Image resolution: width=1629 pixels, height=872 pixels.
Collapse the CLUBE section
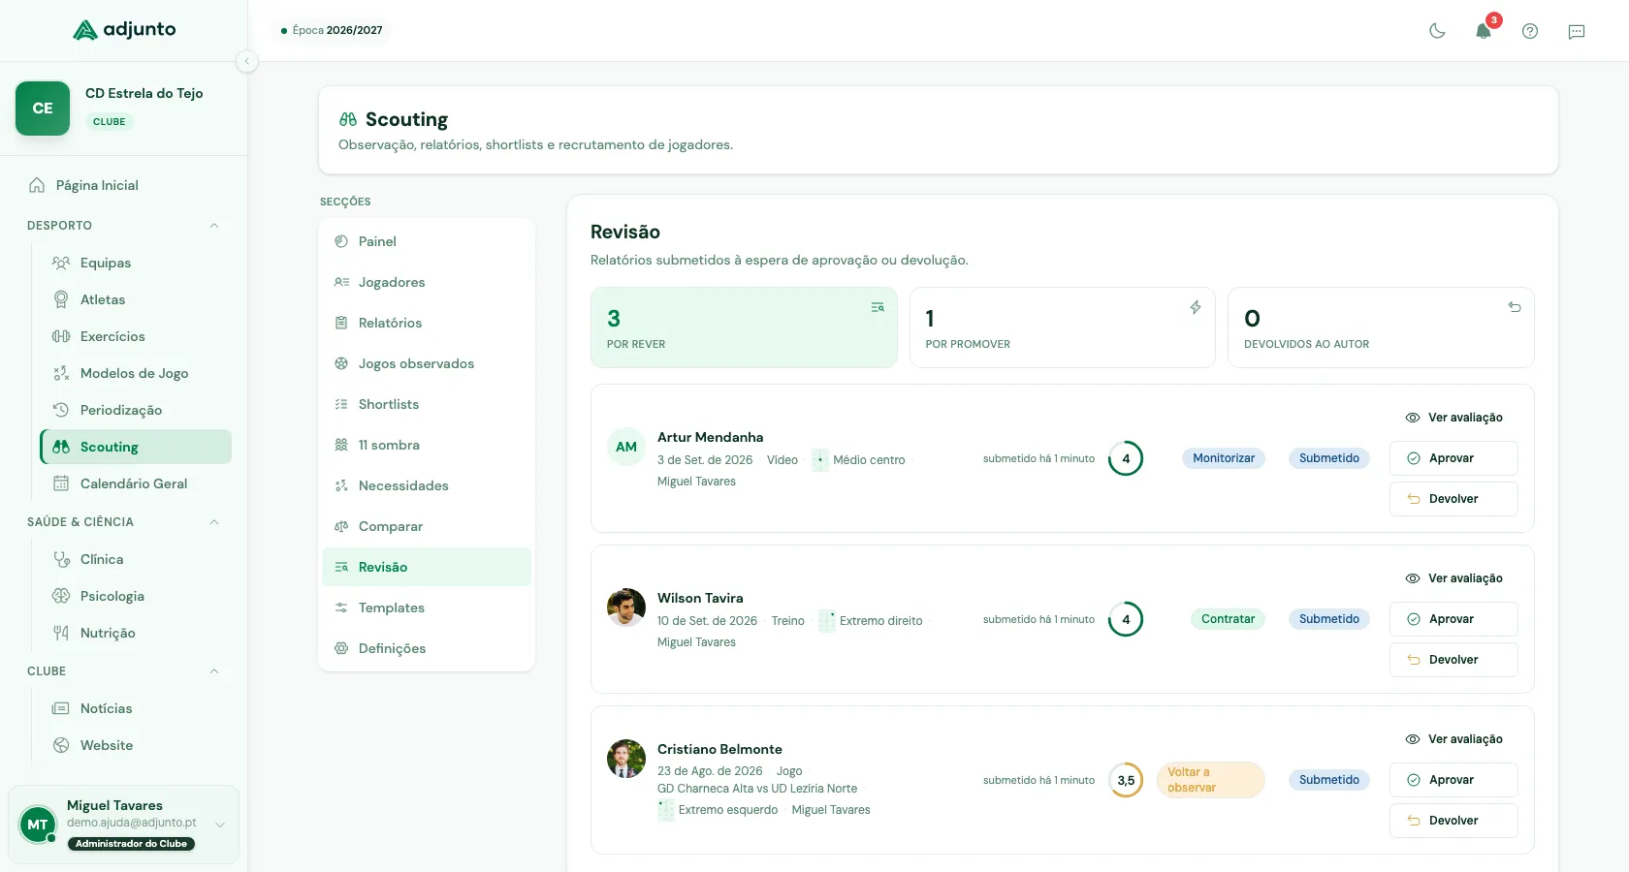tap(214, 671)
